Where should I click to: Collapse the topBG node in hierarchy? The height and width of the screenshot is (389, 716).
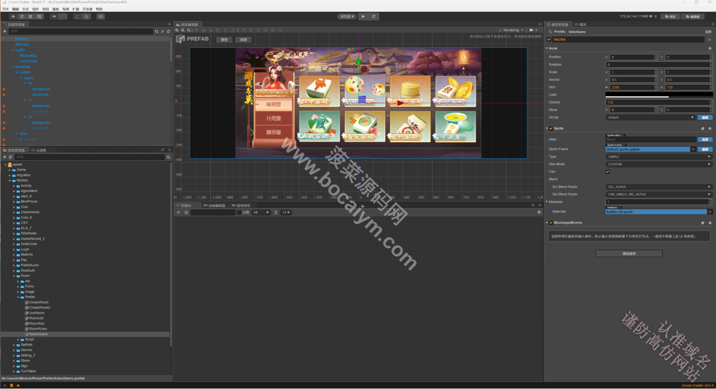pos(13,50)
